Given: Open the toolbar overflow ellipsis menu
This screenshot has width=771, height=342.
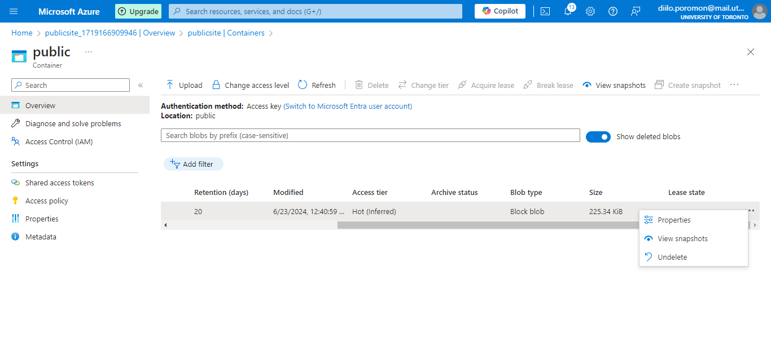Looking at the screenshot, I should 734,85.
